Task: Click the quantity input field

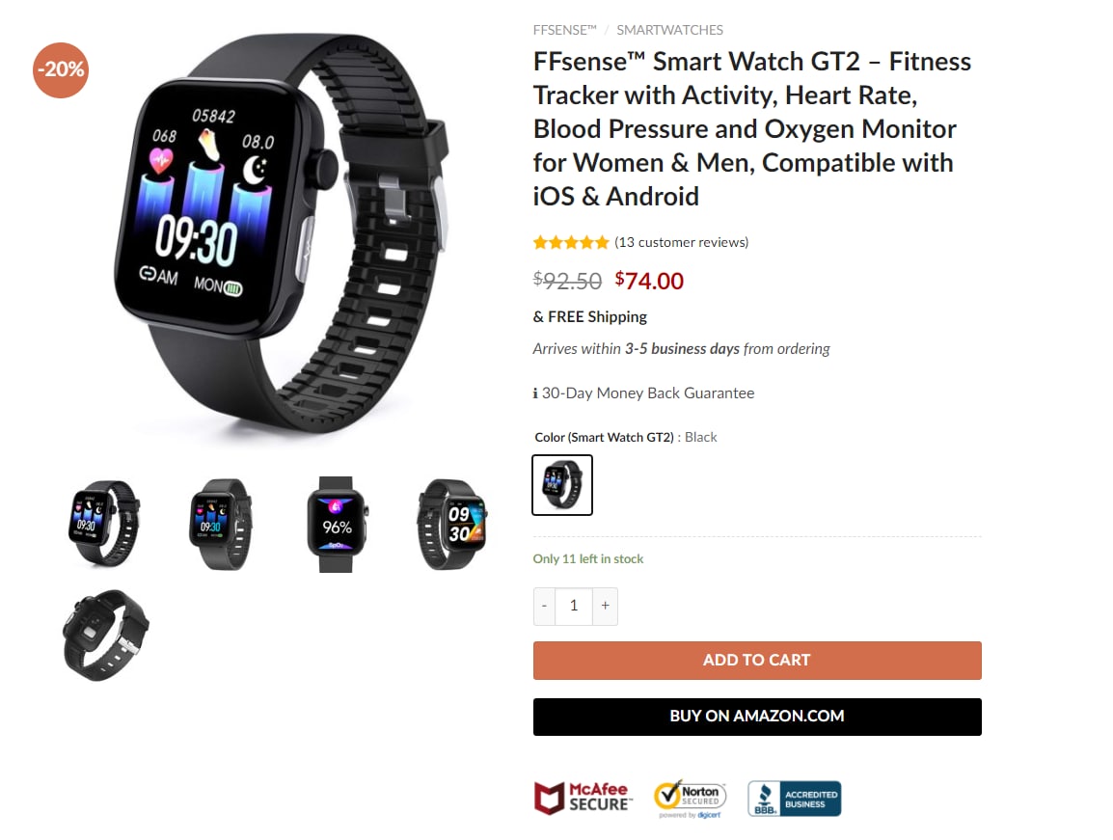Action: point(574,607)
